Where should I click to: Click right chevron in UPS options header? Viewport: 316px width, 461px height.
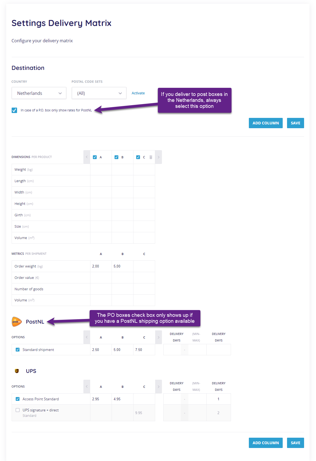coord(159,387)
